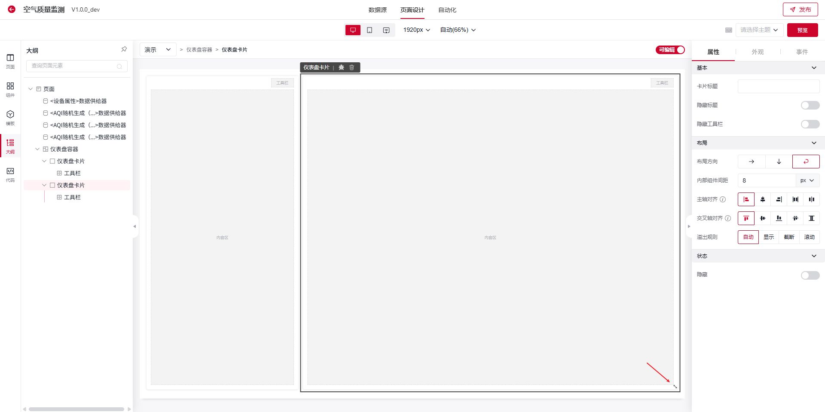Pin the 大纲 outline panel
This screenshot has height=412, width=825.
pyautogui.click(x=124, y=49)
